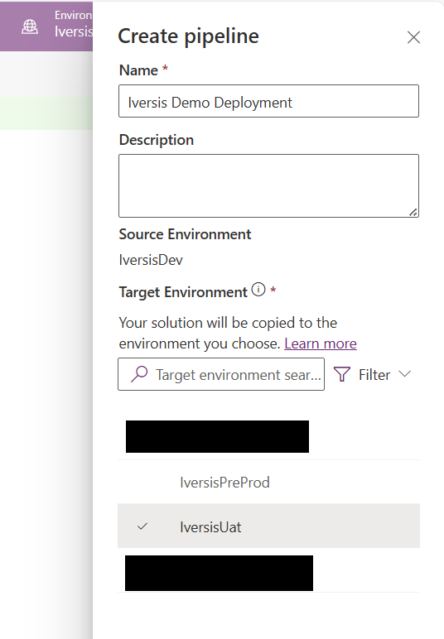Click the Target Environment label
The width and height of the screenshot is (444, 639).
click(183, 292)
